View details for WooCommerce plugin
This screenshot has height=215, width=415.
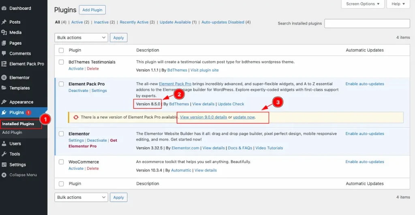pyautogui.click(x=205, y=171)
